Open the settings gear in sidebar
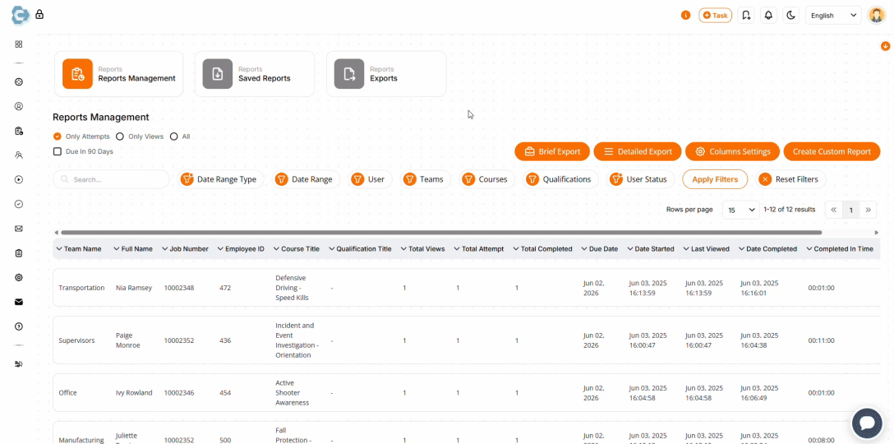 click(19, 278)
